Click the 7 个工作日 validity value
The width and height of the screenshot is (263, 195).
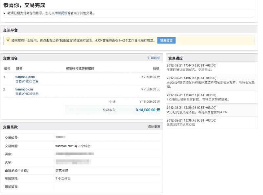63,179
